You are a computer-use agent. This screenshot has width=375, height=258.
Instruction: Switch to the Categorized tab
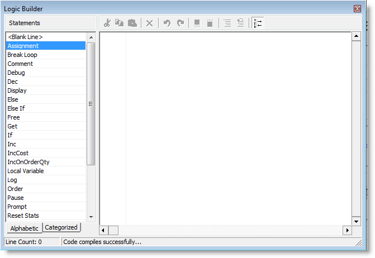[61, 227]
